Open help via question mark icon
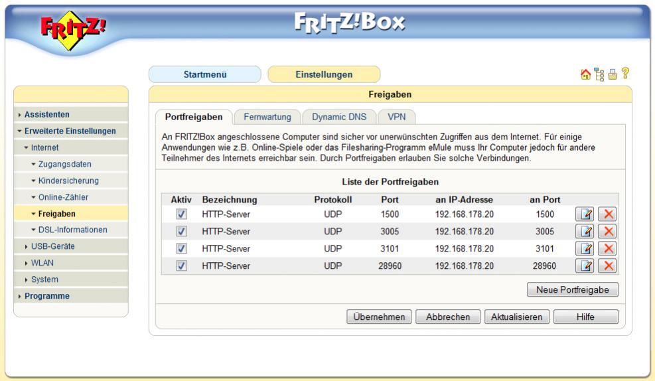 click(x=625, y=74)
